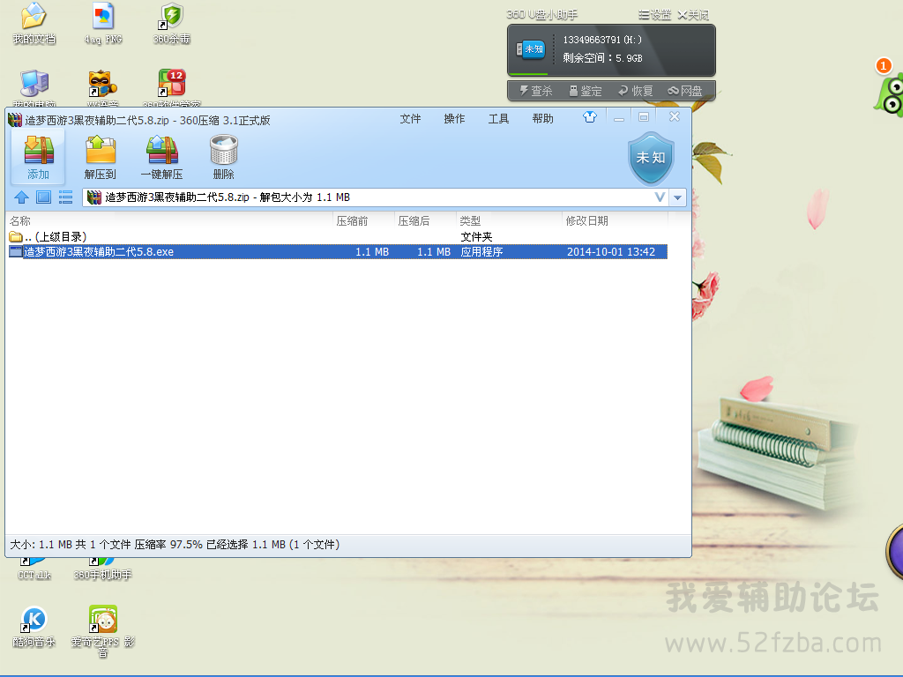Open the 文件 menu
Screen dimensions: 903x677
(x=411, y=119)
